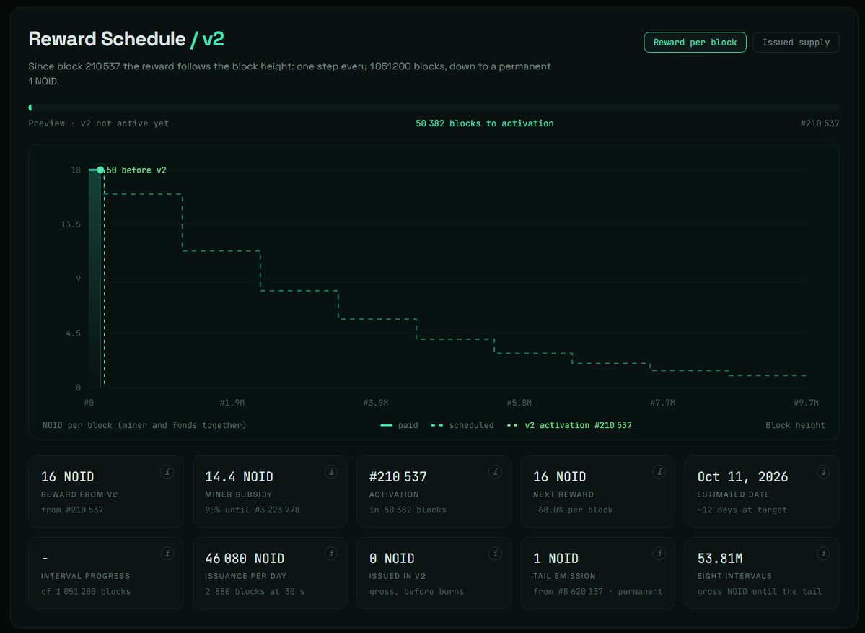Switch to Reward per block view
Viewport: 865px width, 633px height.
[x=695, y=43]
